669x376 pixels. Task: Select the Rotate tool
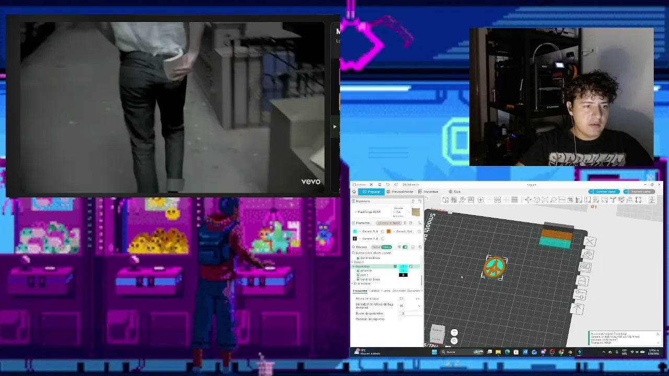pyautogui.click(x=536, y=199)
